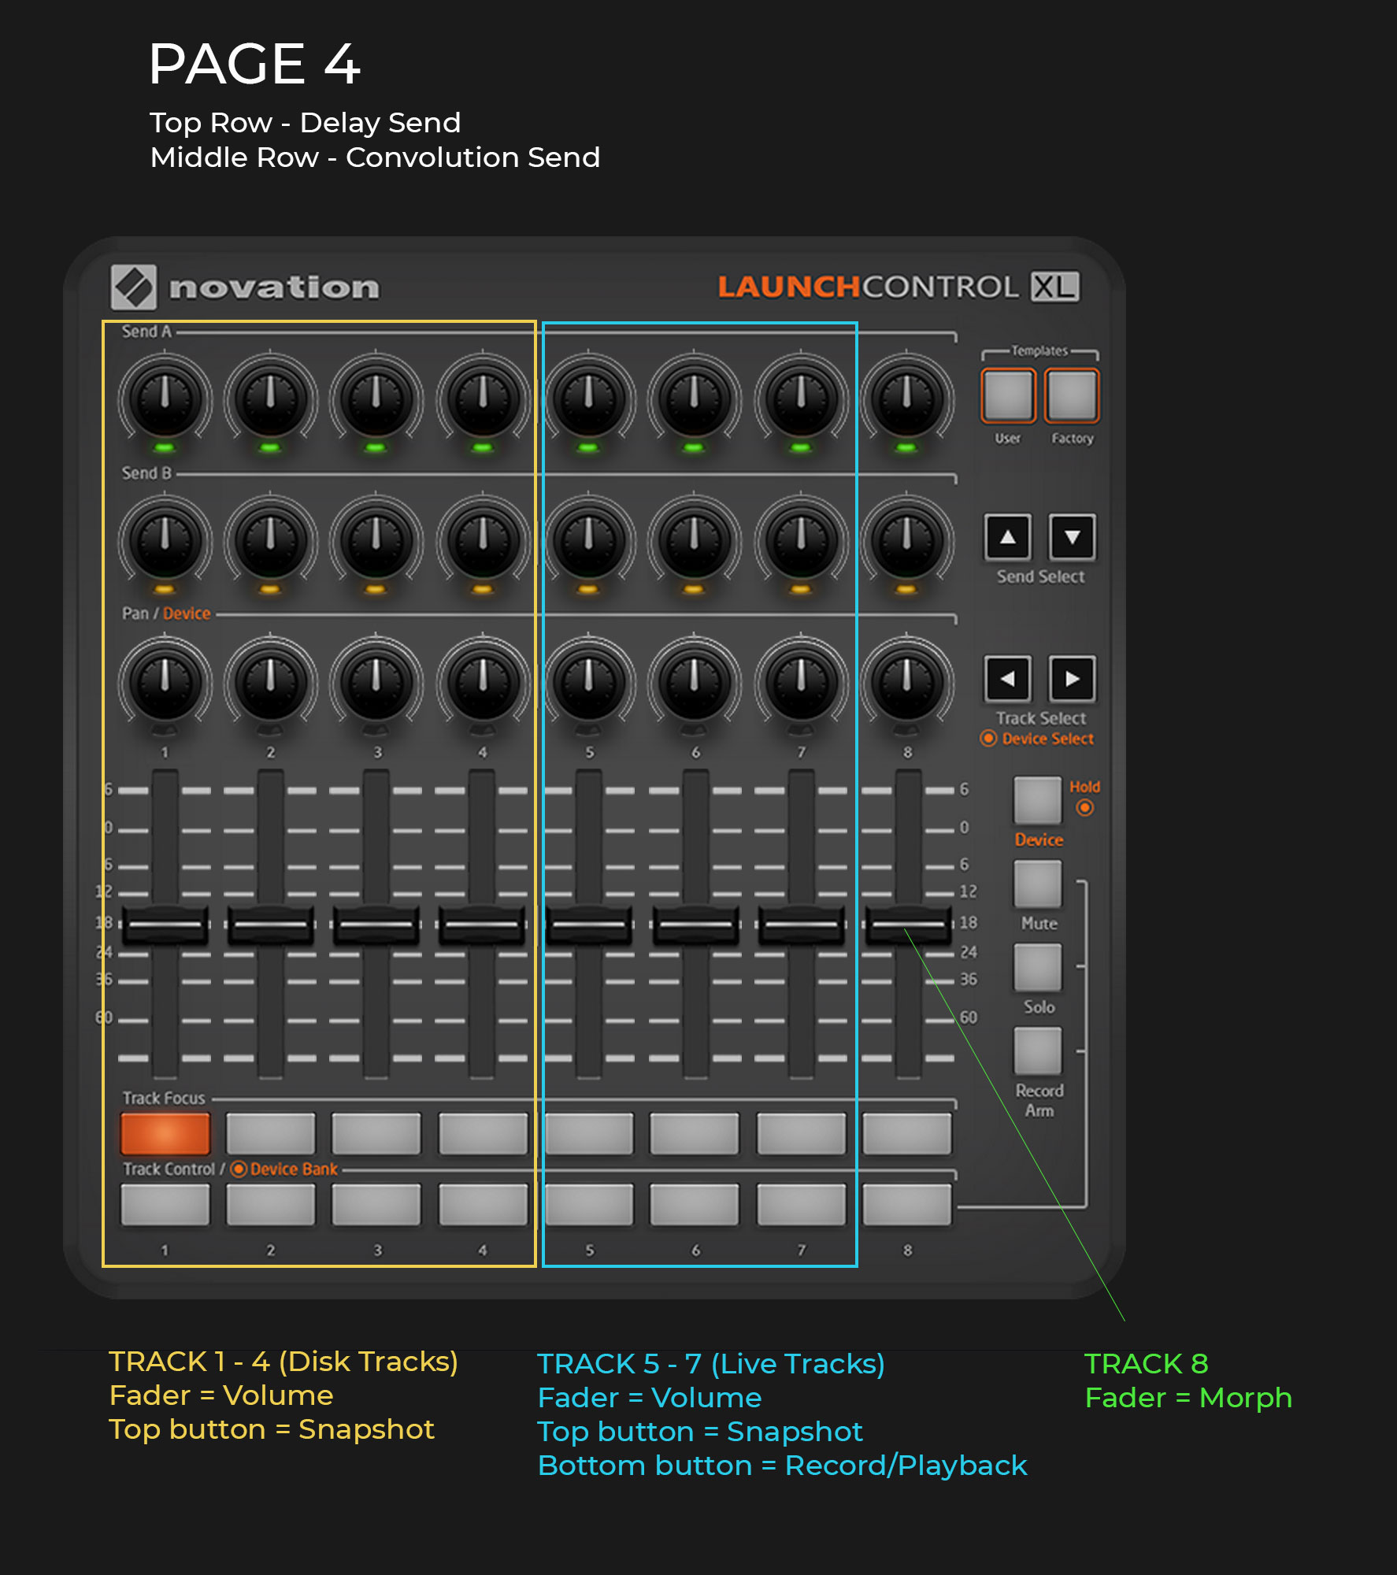Select the Factory template button
The width and height of the screenshot is (1397, 1575).
[1072, 395]
